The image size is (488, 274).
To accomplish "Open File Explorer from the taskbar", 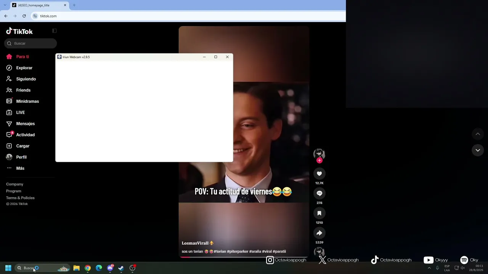I will tap(76, 268).
